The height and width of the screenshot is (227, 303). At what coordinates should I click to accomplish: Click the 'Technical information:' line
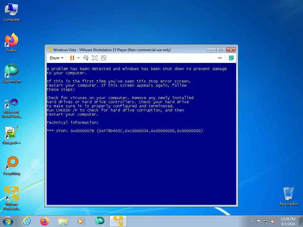[x=73, y=123]
